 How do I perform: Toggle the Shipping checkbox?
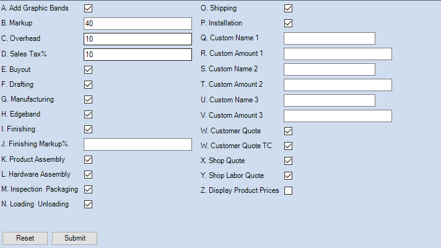tap(288, 9)
